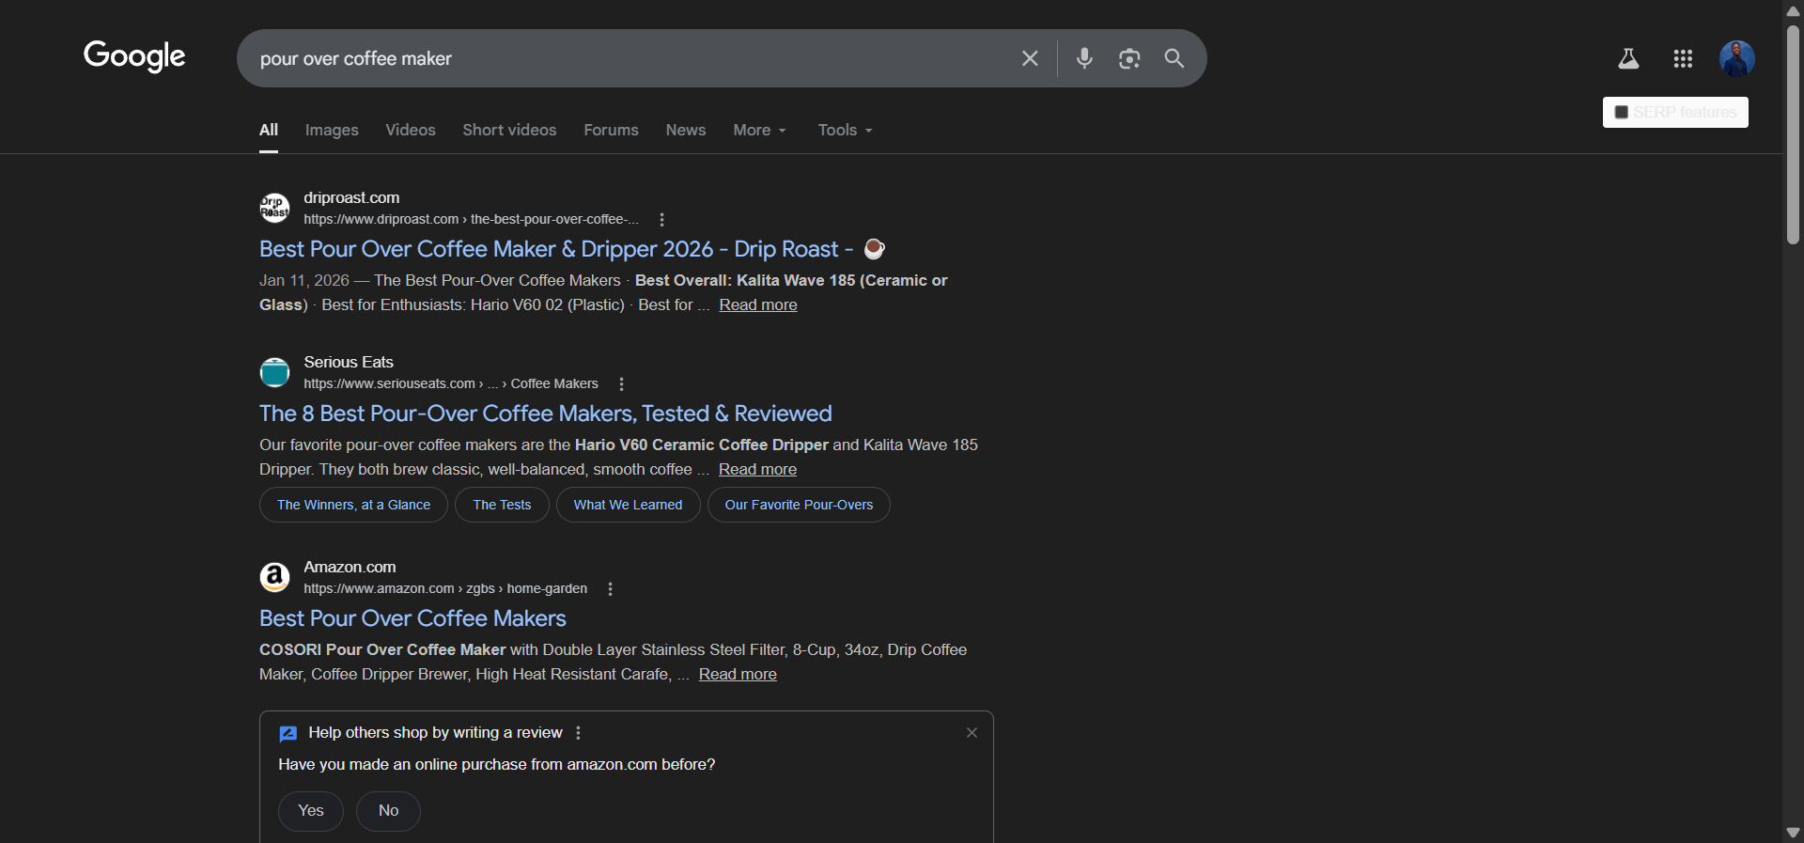Select the All tab

(x=269, y=130)
